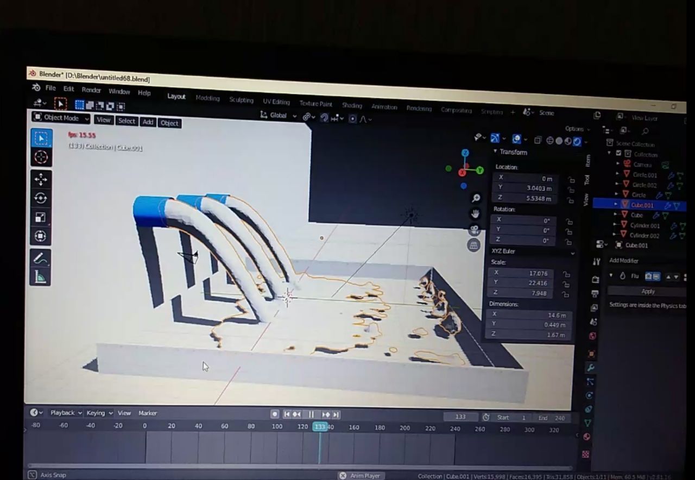Viewport: 695px width, 480px height.
Task: Open the Render properties tab
Action: click(x=595, y=280)
